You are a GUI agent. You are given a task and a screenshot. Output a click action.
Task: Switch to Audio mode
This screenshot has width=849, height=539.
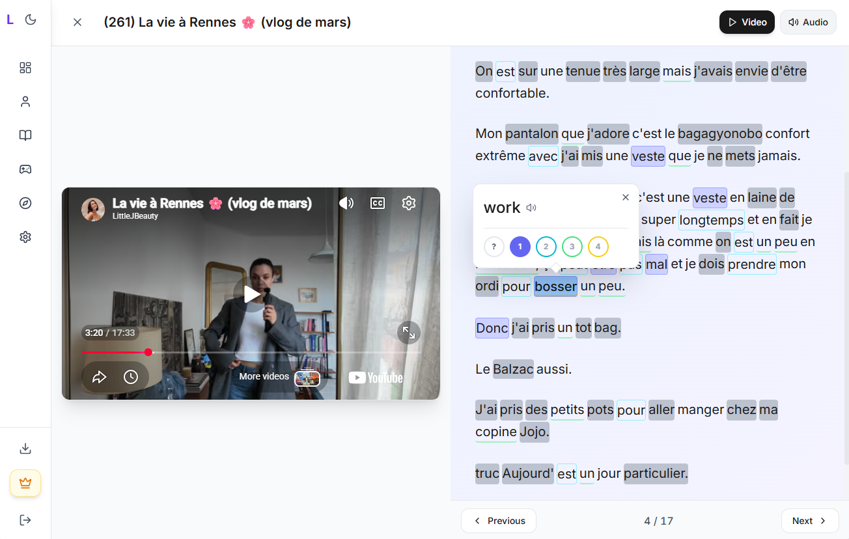(x=808, y=22)
